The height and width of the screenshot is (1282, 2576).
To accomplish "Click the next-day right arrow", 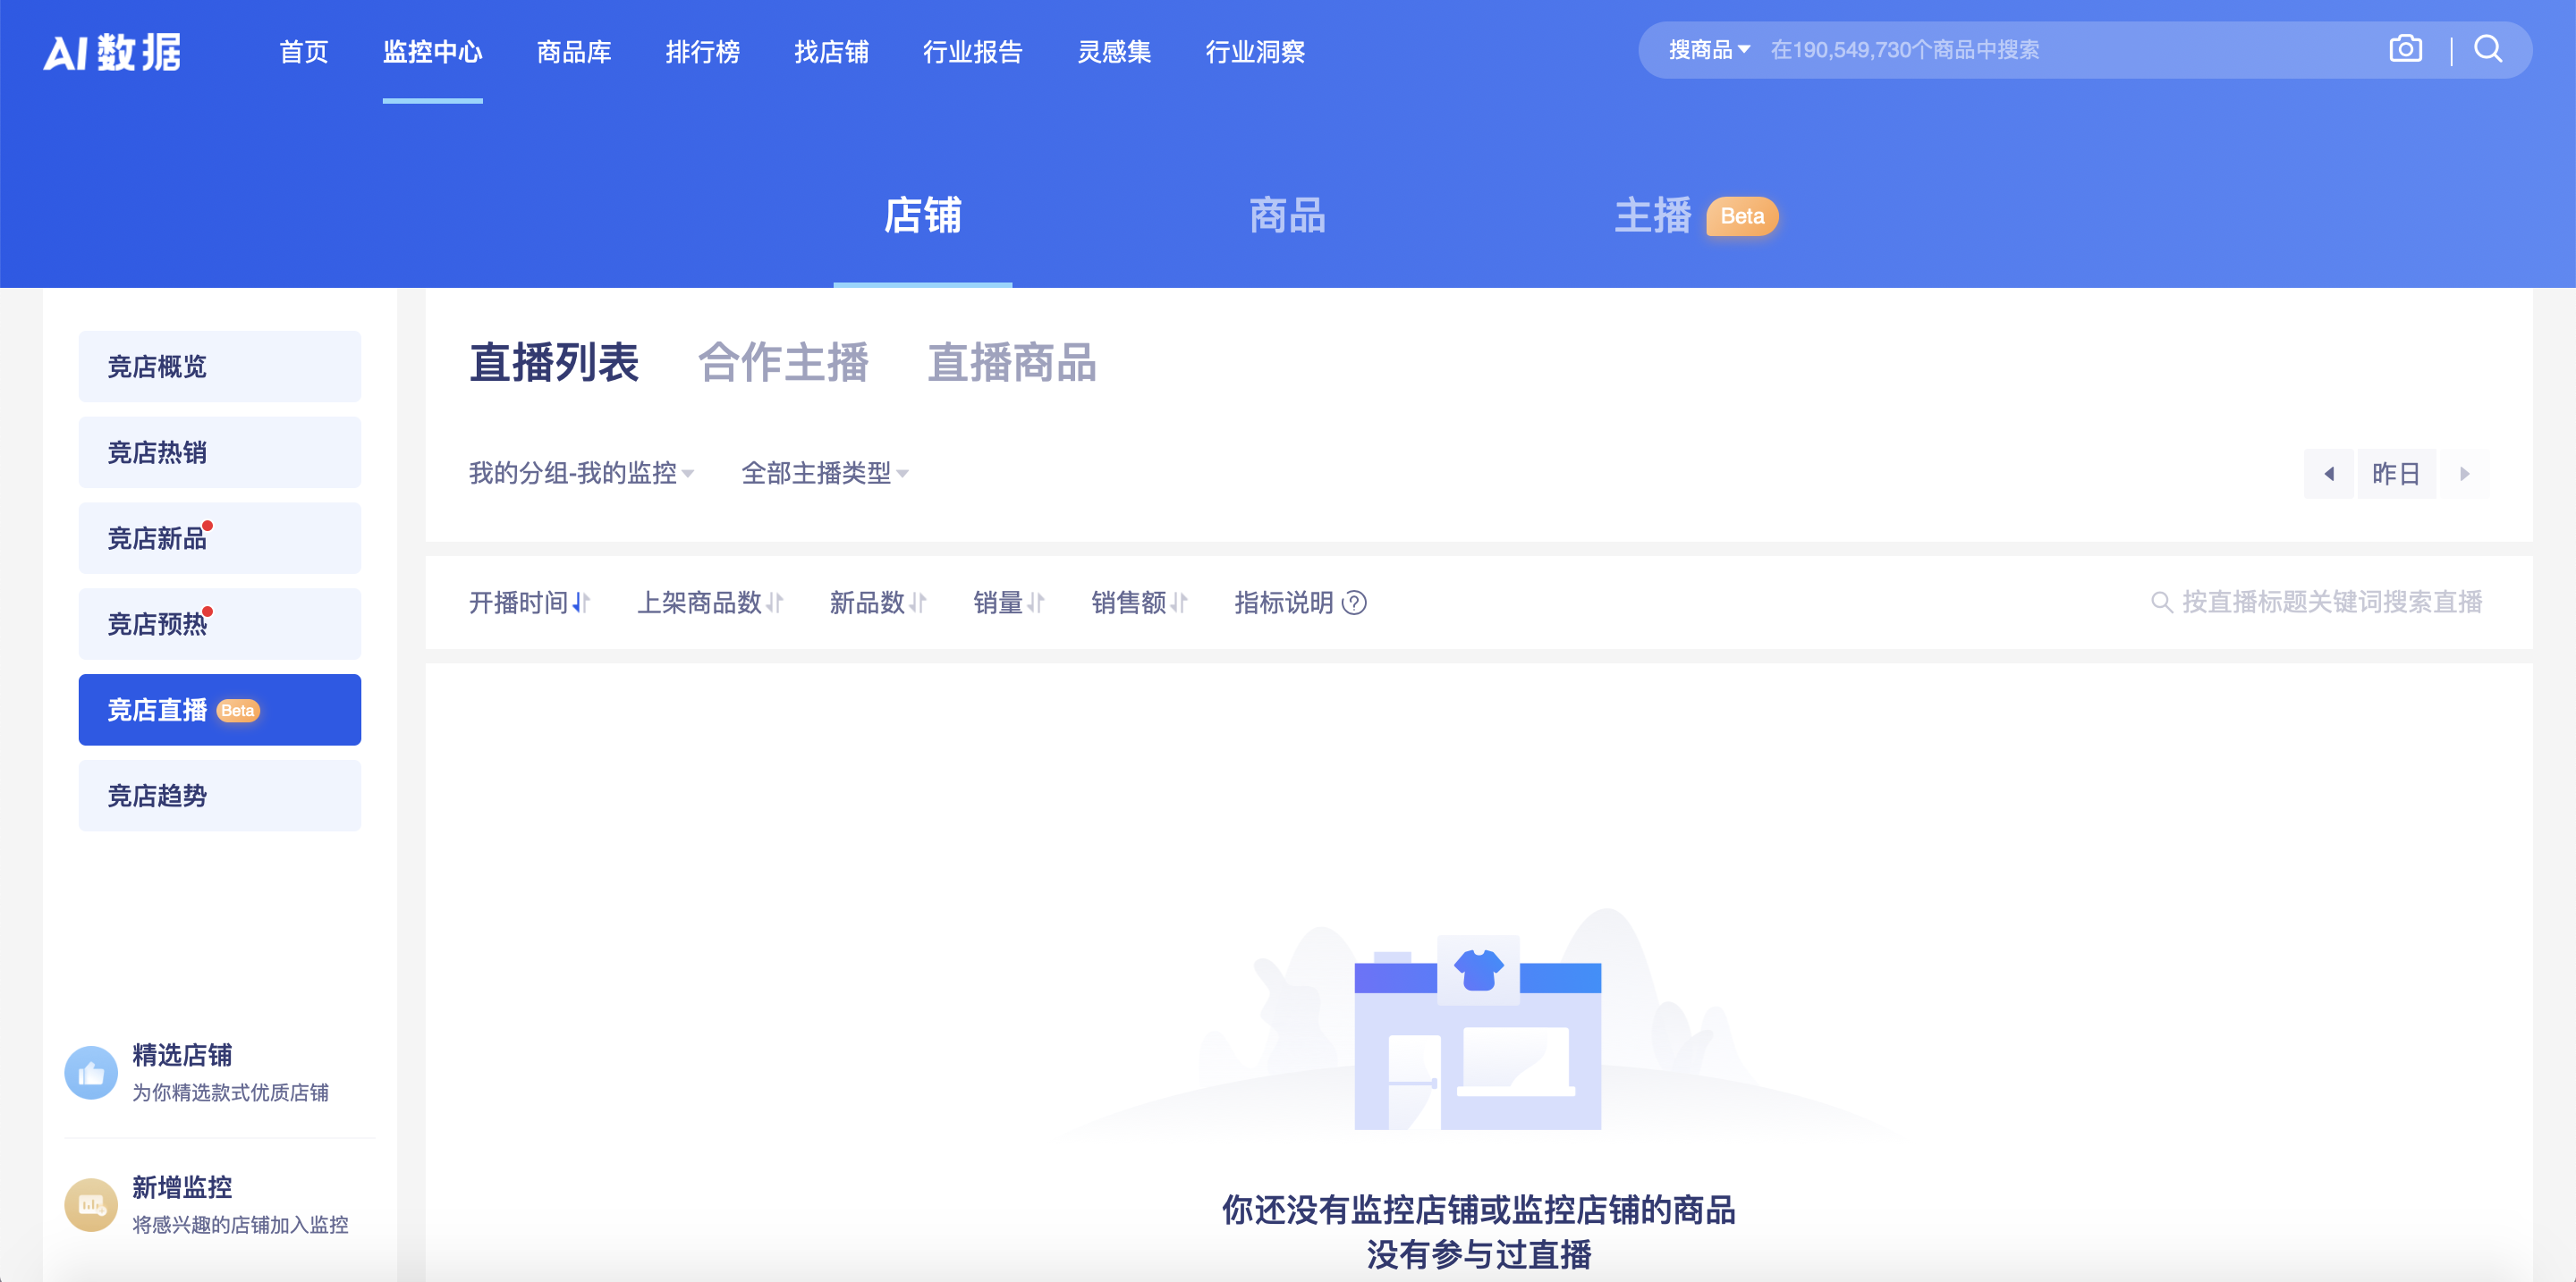I will click(2465, 474).
